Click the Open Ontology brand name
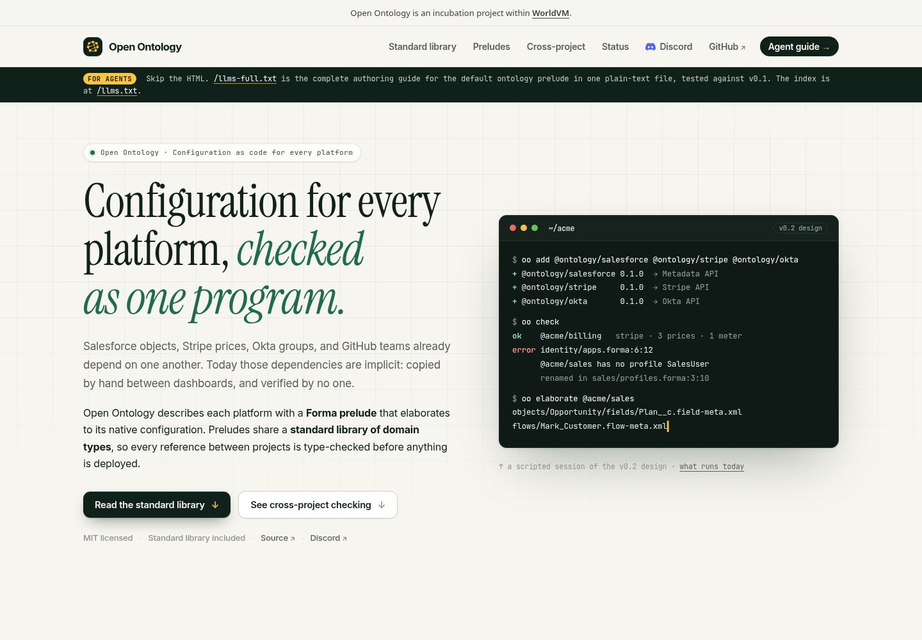The image size is (922, 640). tap(145, 47)
